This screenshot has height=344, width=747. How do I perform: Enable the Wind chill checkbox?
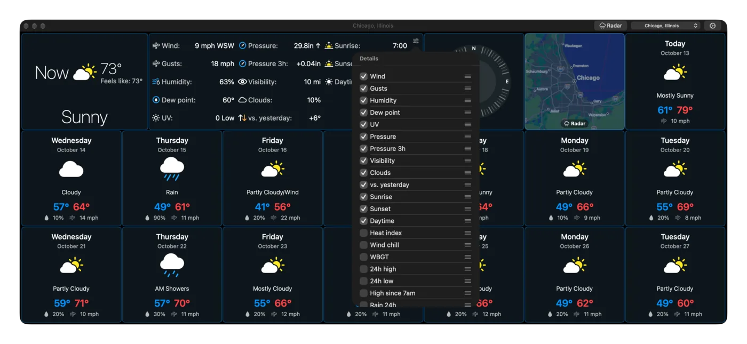click(363, 245)
